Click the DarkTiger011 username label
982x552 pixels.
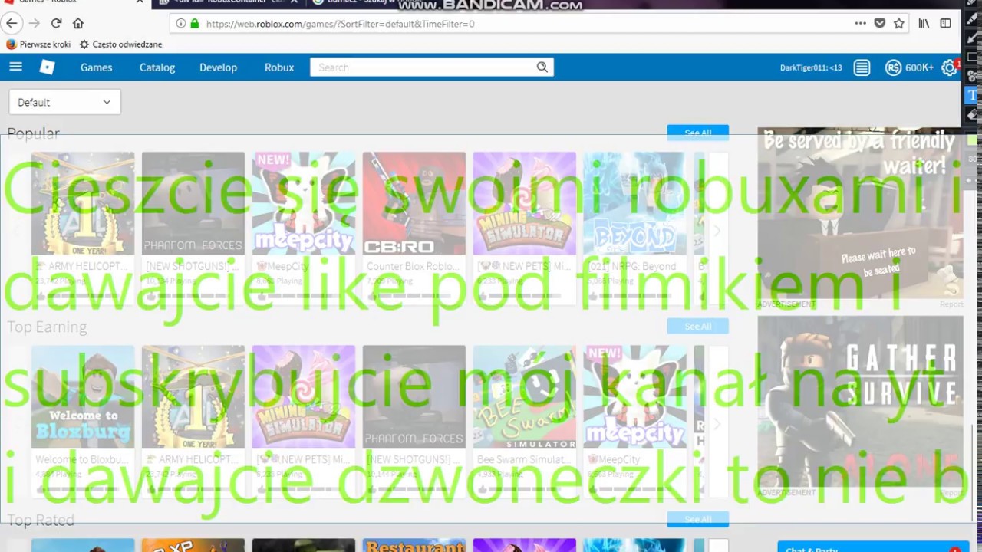point(811,67)
